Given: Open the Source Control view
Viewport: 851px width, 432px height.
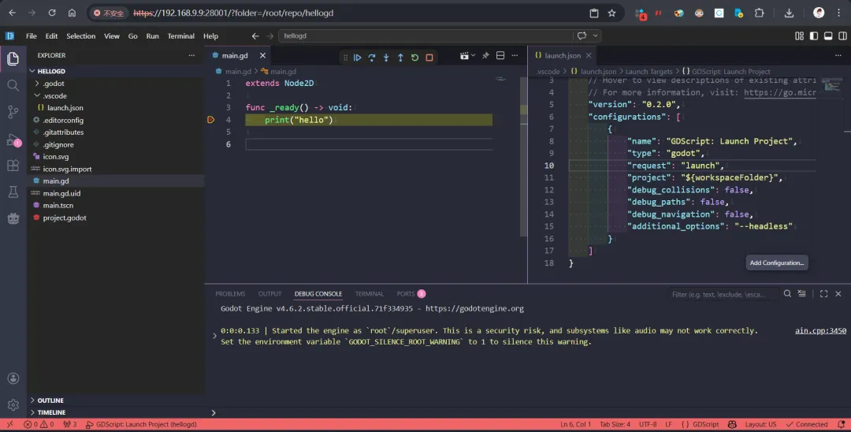Looking at the screenshot, I should coord(13,112).
